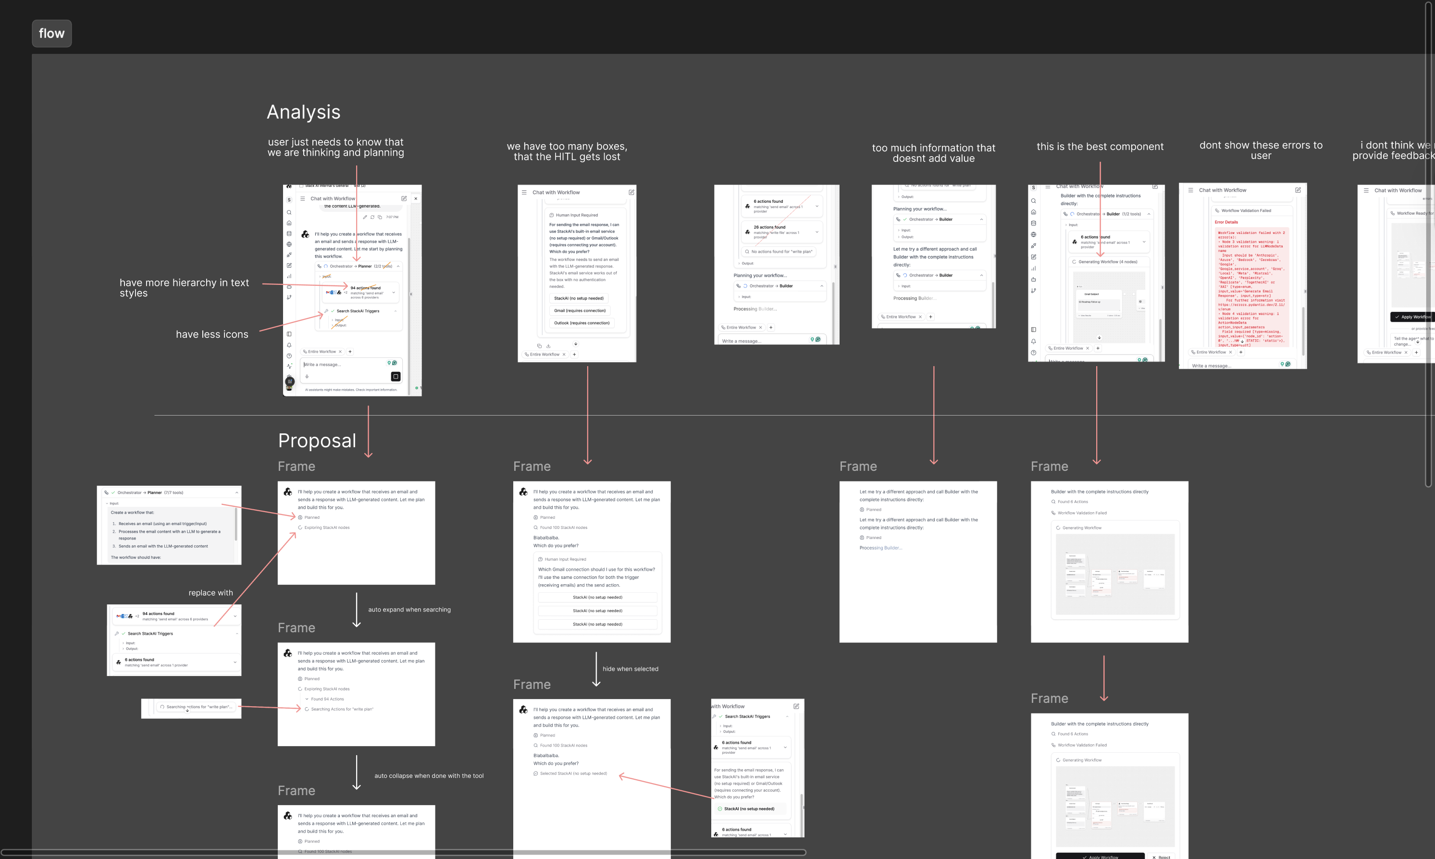Click the globe icon in the first Analysis mockup sidebar
This screenshot has height=859, width=1435.
point(289,244)
